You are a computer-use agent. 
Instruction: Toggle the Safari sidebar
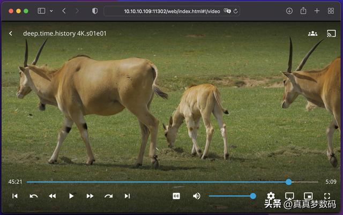pos(41,11)
